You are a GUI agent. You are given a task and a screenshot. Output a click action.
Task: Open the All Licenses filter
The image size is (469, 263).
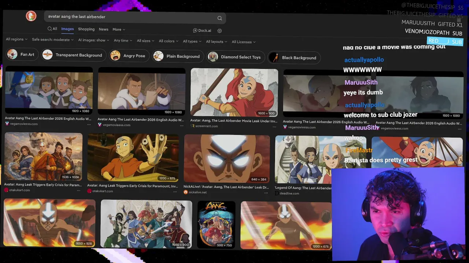click(244, 42)
